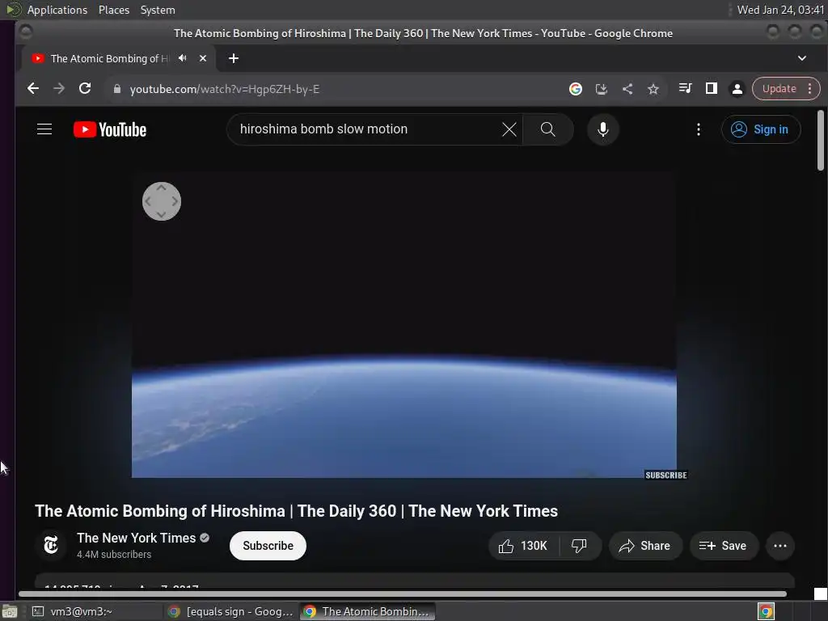Viewport: 828px width, 621px height.
Task: Open the YouTube guide hamburger menu
Action: point(44,129)
